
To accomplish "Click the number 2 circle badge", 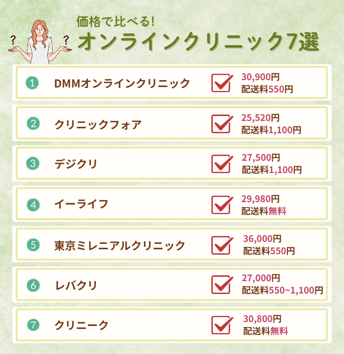I will (x=32, y=123).
